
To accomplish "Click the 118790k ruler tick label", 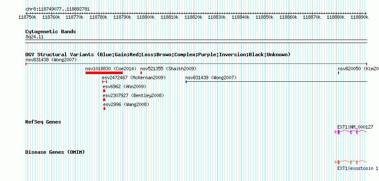I will (x=122, y=17).
